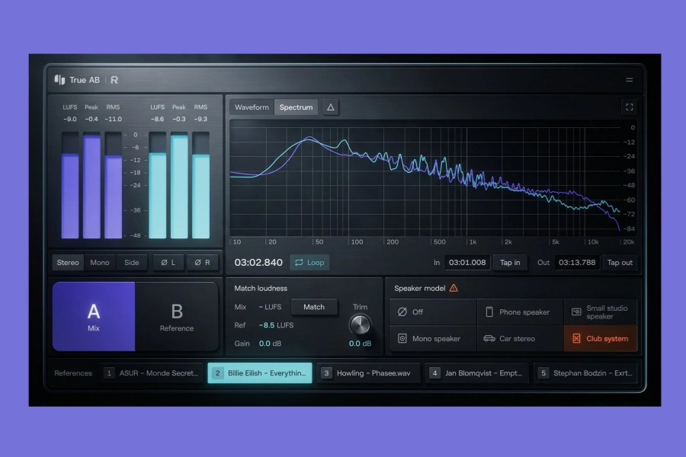
Task: Select the Car stereo speaker model
Action: pos(520,338)
